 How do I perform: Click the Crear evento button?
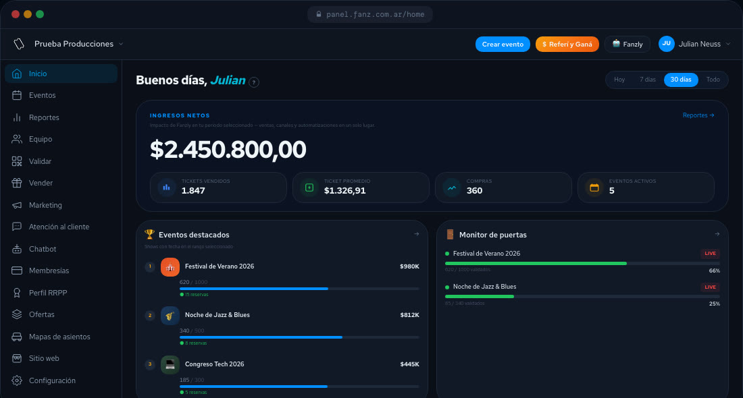tap(503, 44)
